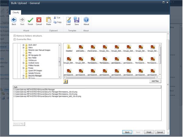Select the New folder tree item
This screenshot has width=183, height=139.
[32, 58]
